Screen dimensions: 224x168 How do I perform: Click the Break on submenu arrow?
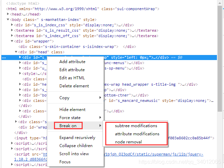[100, 125]
